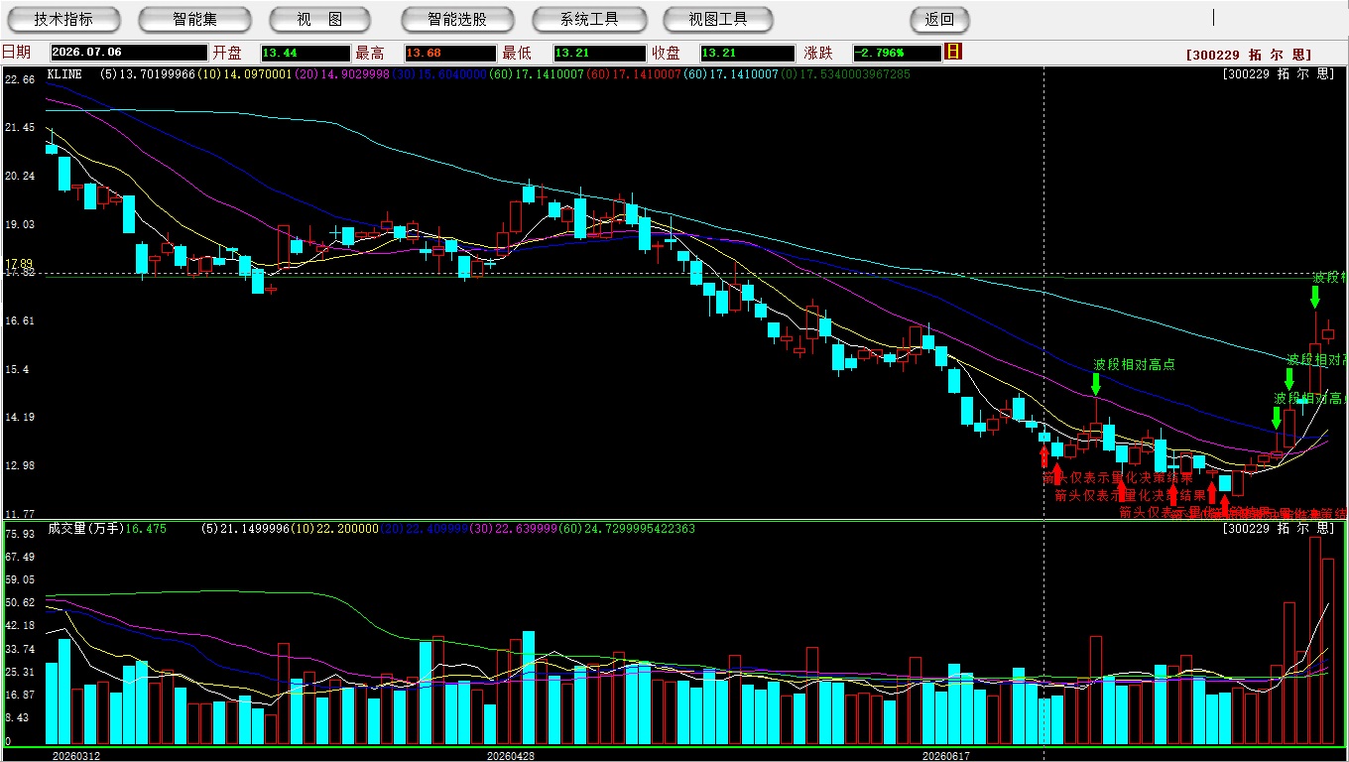Click the 20260428 date marker on axis

coord(511,756)
